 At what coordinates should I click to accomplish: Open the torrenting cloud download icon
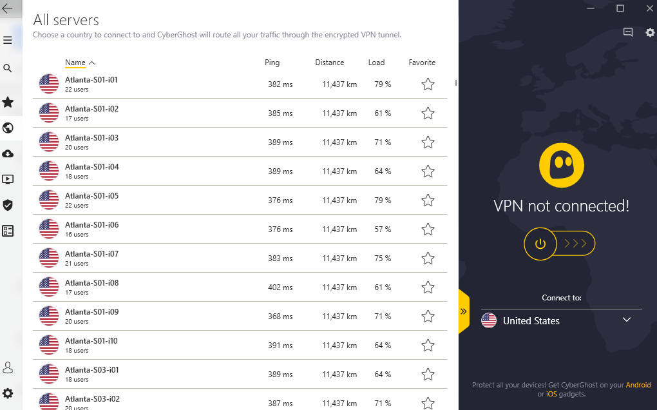pos(8,153)
